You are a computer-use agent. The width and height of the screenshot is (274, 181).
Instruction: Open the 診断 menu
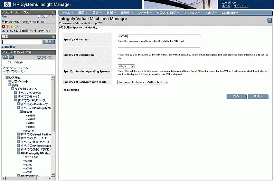click(111, 13)
